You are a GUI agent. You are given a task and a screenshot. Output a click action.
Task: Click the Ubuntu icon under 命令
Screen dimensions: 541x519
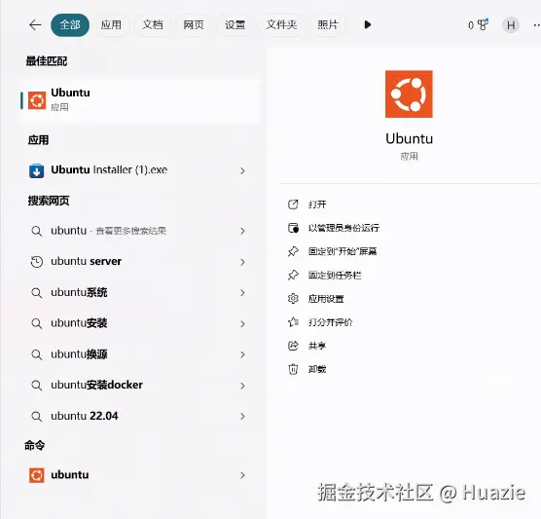[37, 475]
